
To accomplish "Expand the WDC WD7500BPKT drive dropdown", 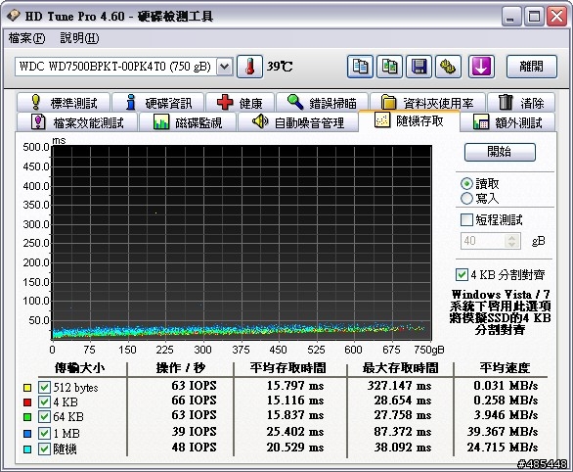I will (224, 67).
